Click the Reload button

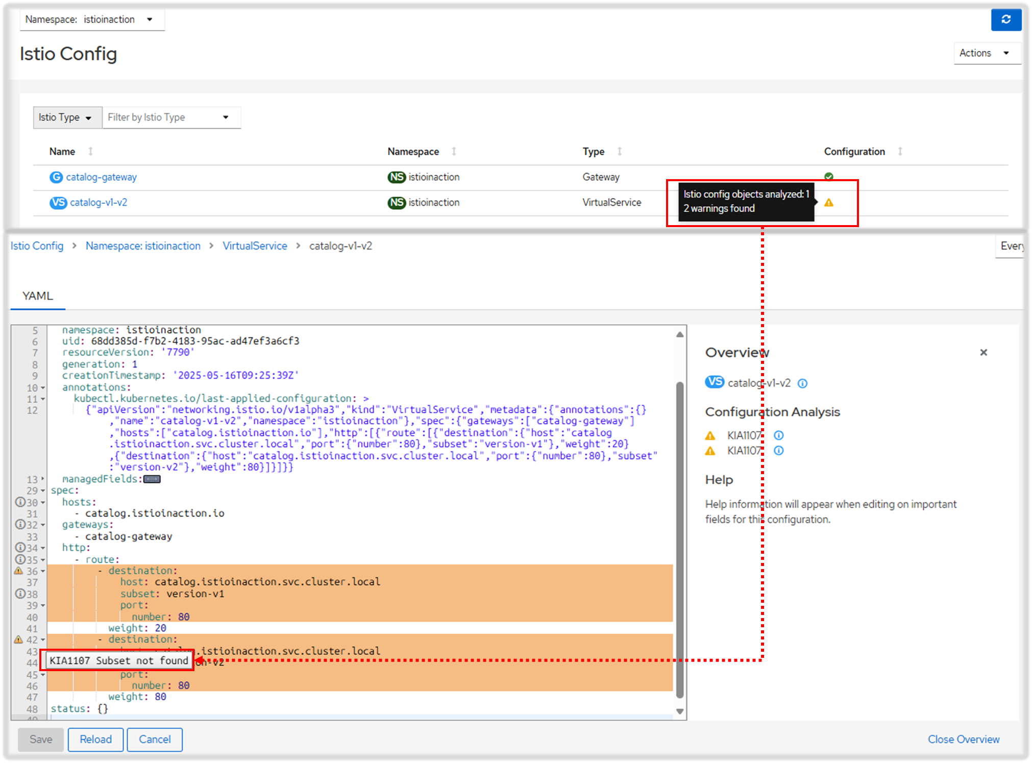95,739
